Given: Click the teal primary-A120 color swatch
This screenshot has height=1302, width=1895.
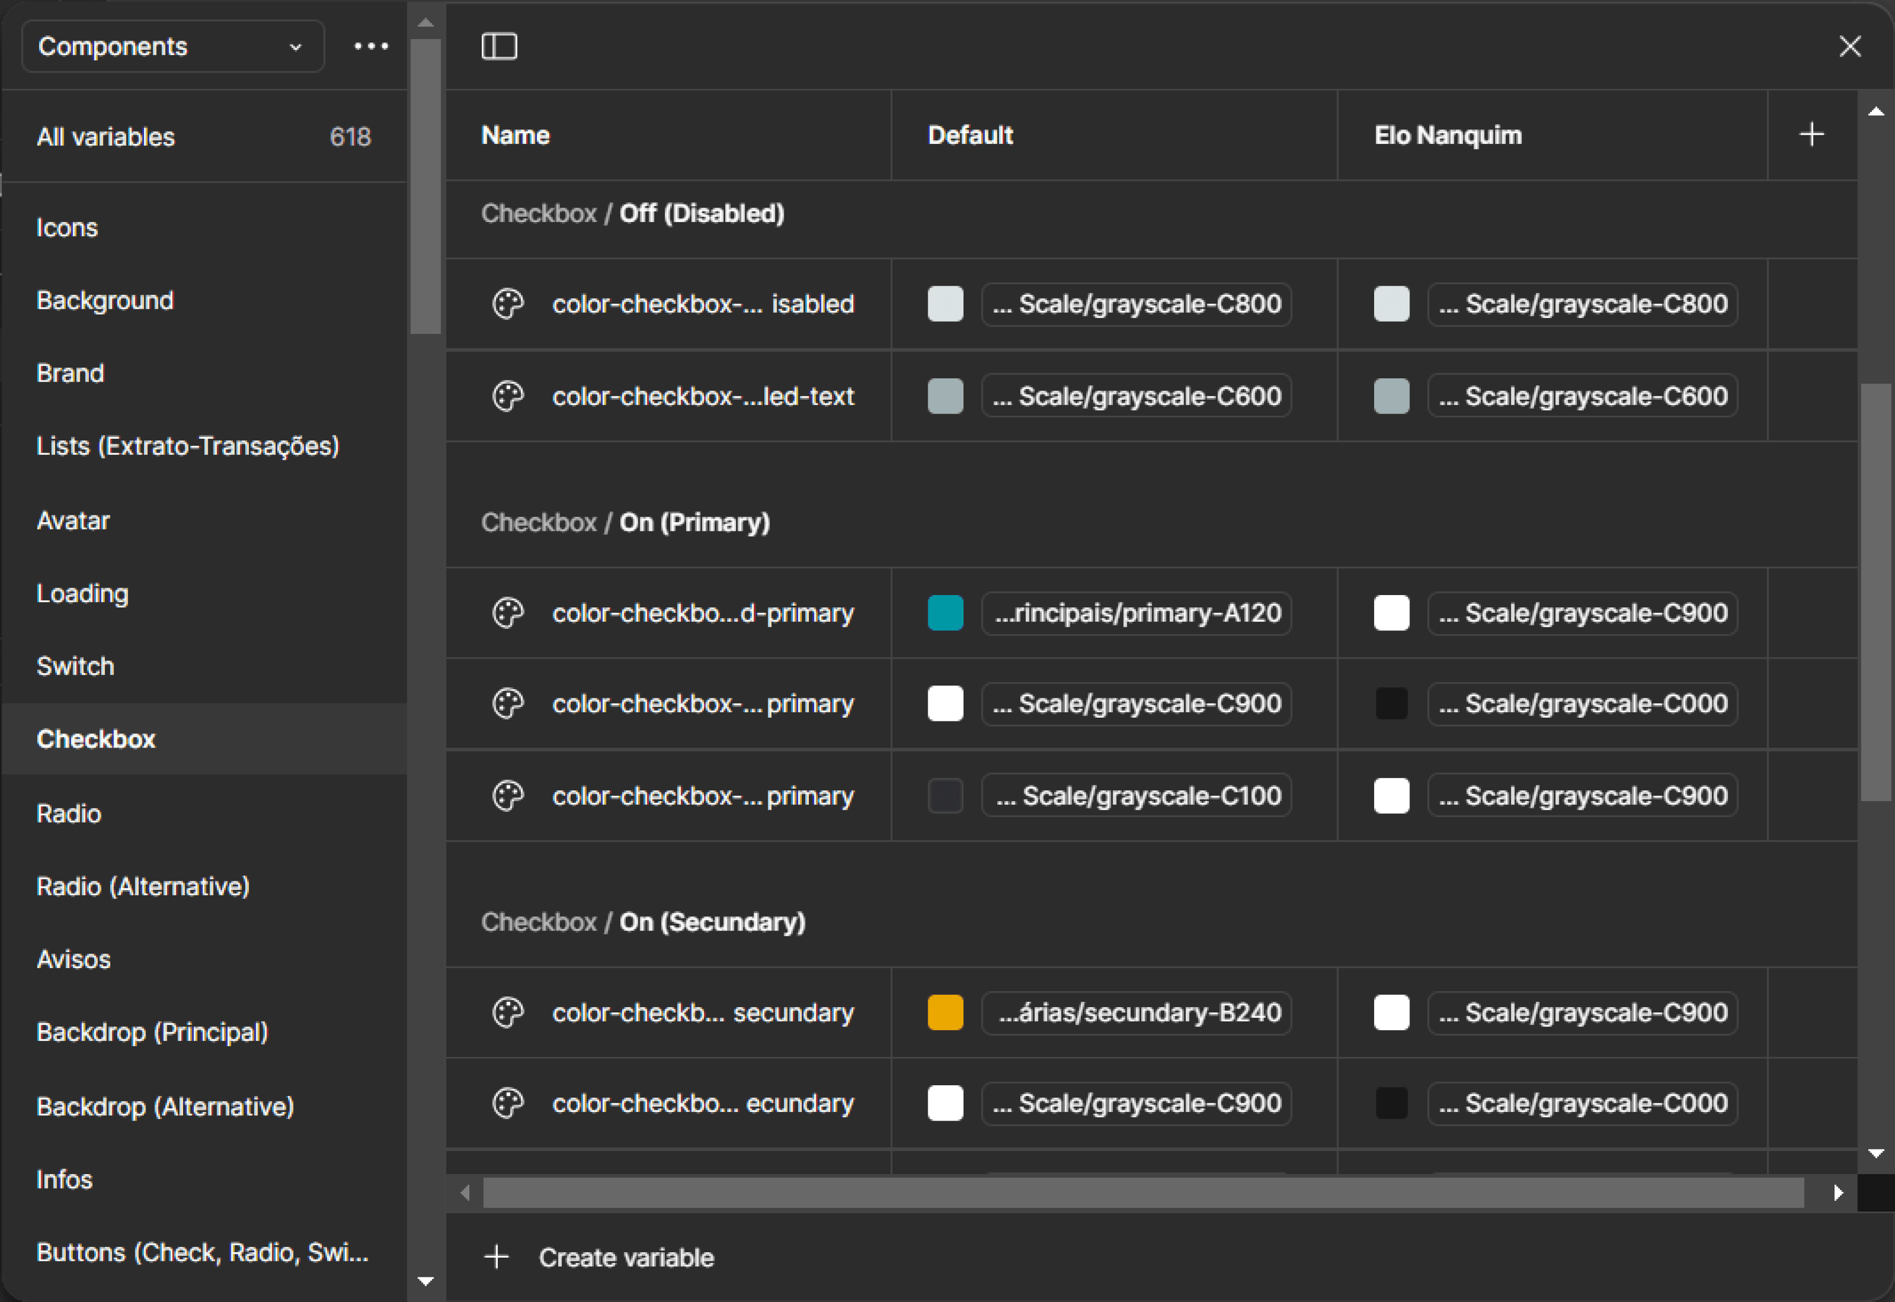Looking at the screenshot, I should coord(945,613).
